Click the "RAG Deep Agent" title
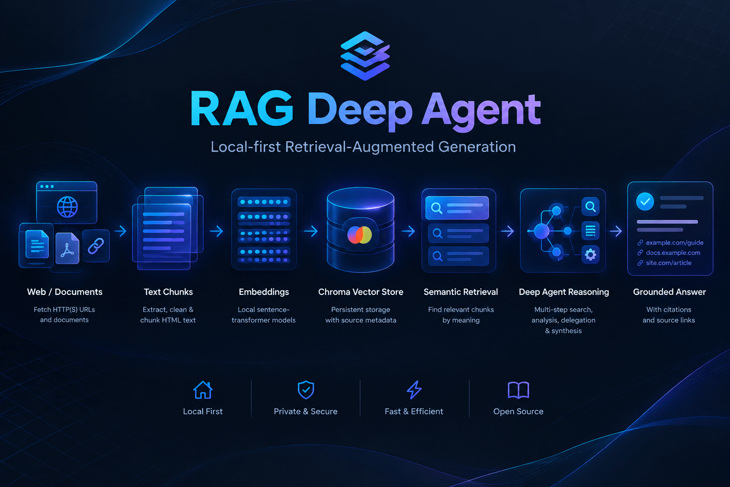Screen dimensions: 730x487 click(365, 110)
